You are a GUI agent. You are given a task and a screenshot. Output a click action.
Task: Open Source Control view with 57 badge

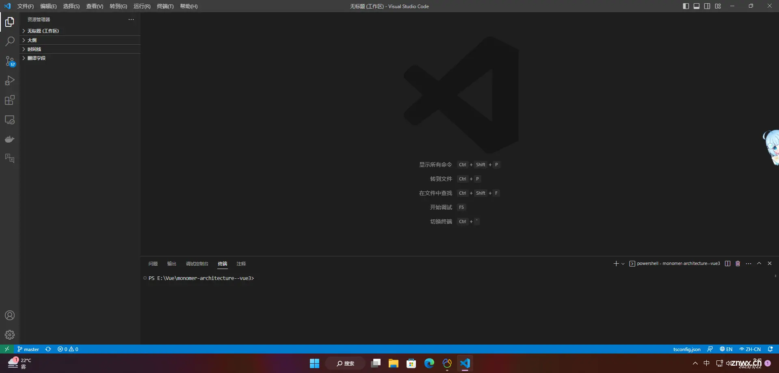pyautogui.click(x=10, y=61)
